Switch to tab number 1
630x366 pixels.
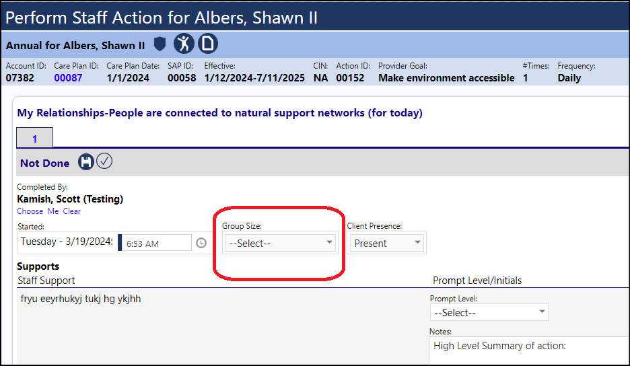(x=34, y=138)
